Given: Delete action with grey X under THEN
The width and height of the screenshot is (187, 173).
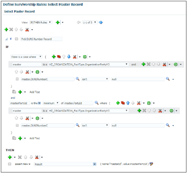Looking at the screenshot, I should (x=20, y=157).
